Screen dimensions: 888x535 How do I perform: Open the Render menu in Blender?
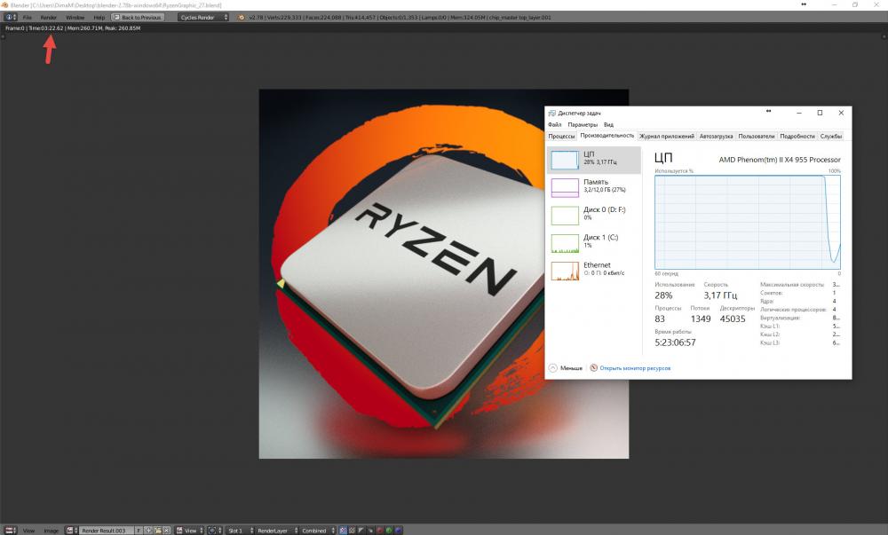pyautogui.click(x=48, y=18)
